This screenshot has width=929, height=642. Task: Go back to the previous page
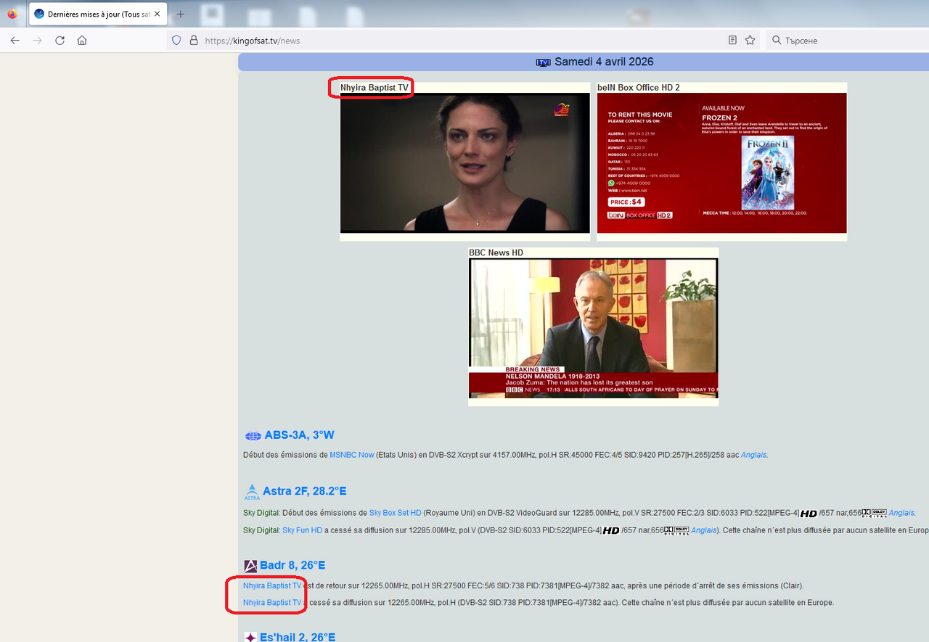15,41
